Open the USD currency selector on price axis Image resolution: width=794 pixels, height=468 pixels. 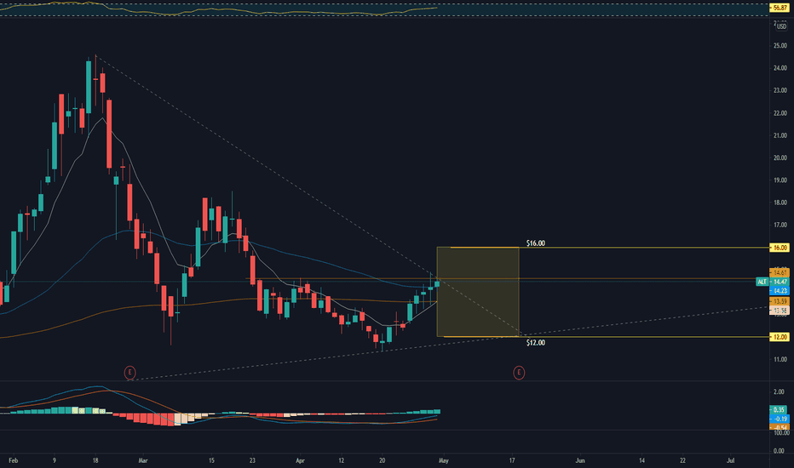781,26
